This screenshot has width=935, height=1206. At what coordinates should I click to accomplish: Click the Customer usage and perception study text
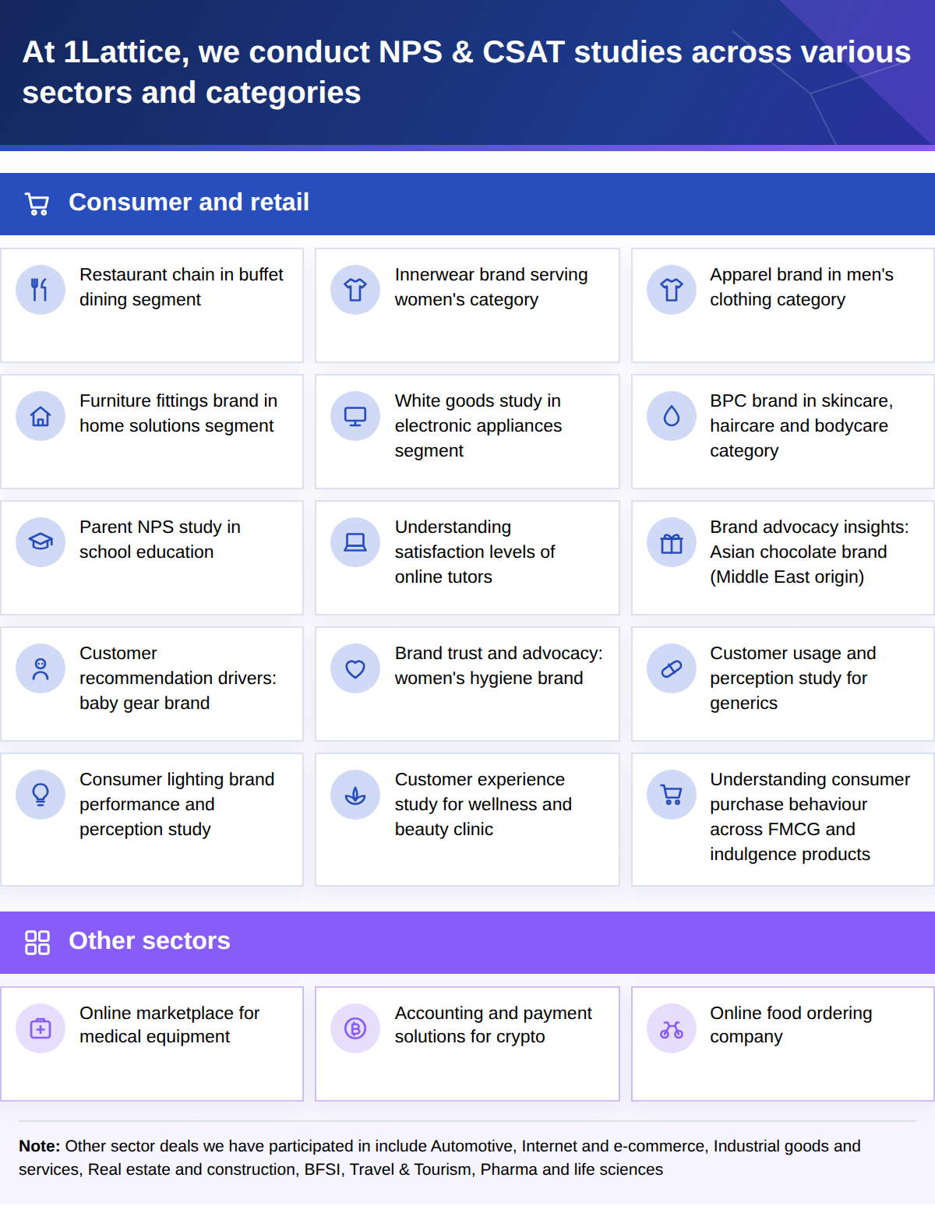click(x=792, y=678)
